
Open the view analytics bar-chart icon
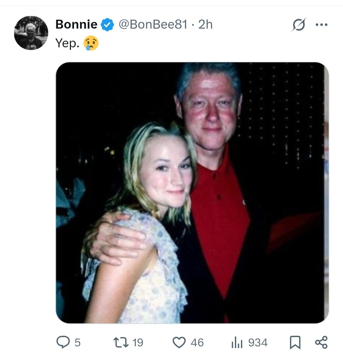237,343
